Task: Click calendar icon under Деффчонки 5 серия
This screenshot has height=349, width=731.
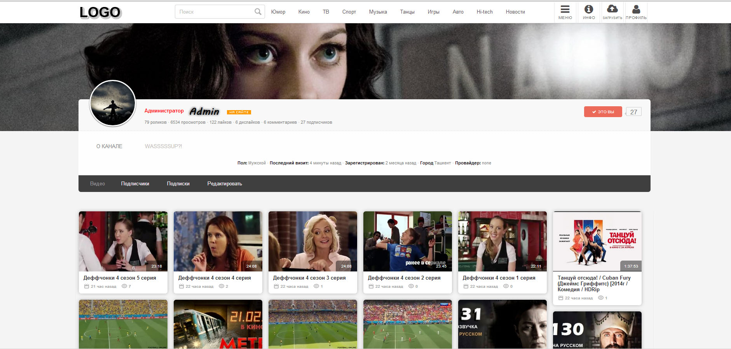Action: (x=87, y=286)
